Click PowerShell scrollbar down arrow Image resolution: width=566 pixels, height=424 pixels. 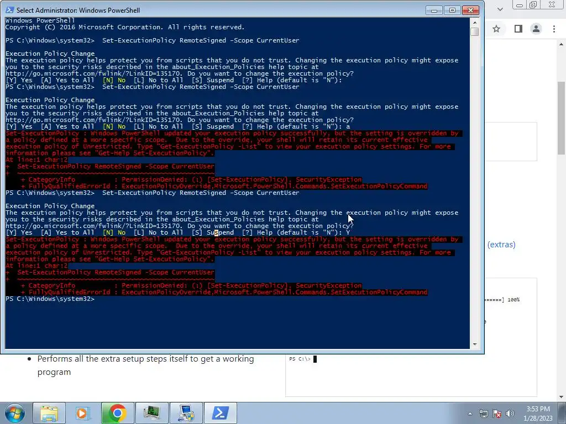475,344
